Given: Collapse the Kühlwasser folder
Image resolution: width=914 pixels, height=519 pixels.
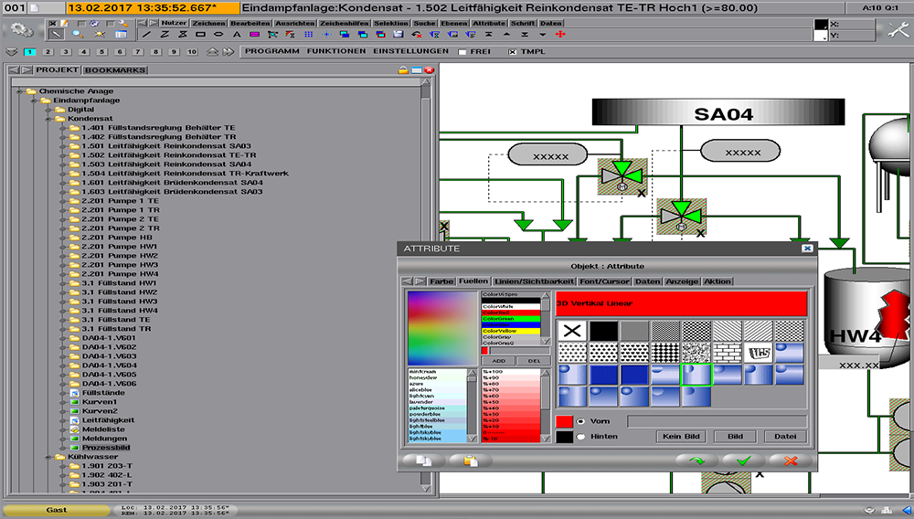Looking at the screenshot, I should click(48, 457).
